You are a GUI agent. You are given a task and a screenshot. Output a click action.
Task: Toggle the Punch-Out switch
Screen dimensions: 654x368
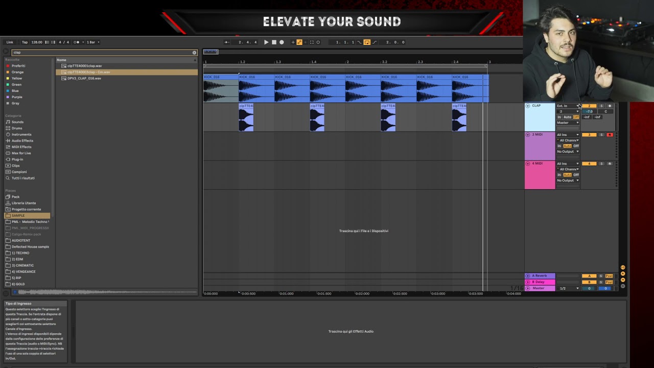tap(375, 42)
